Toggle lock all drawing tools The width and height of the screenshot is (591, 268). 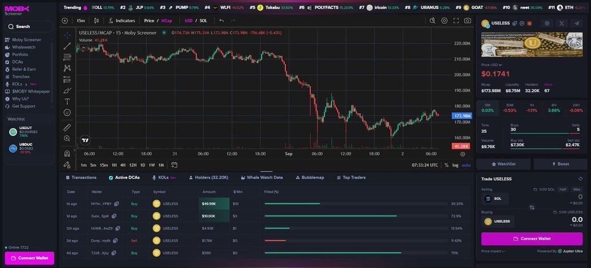coord(67,165)
